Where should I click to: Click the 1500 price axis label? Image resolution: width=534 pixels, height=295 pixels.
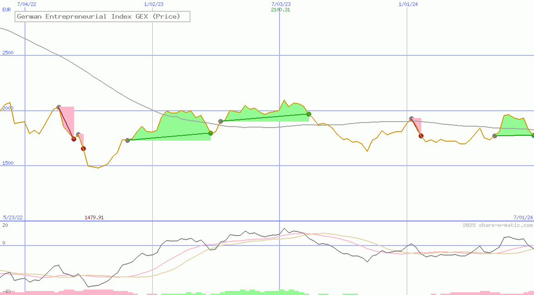pyautogui.click(x=8, y=163)
